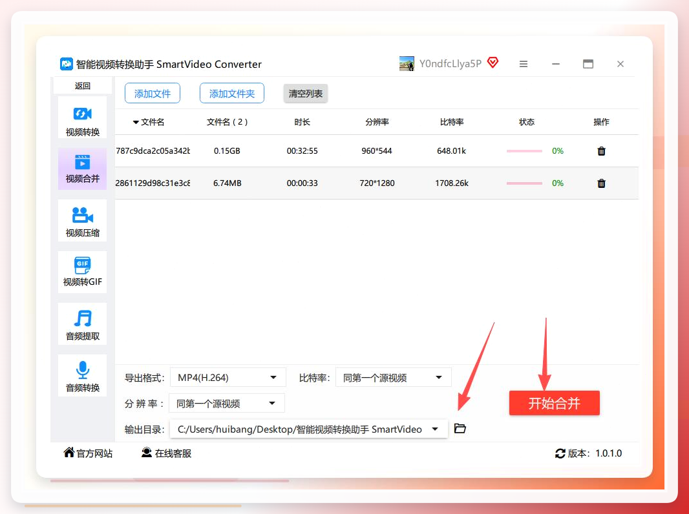Click progress bar of the 6.74MB file

coord(524,183)
